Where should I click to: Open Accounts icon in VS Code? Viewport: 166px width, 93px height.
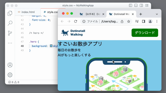coord(10,65)
